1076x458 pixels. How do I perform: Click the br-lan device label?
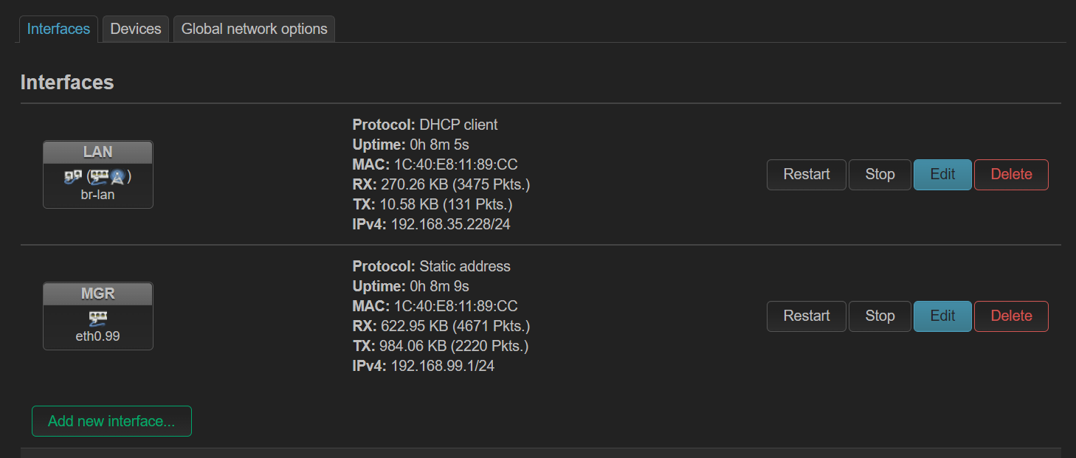[98, 195]
